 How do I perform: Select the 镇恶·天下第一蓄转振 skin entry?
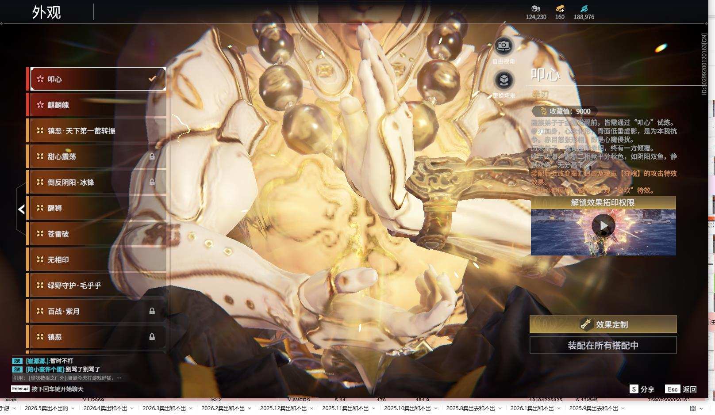pos(96,130)
